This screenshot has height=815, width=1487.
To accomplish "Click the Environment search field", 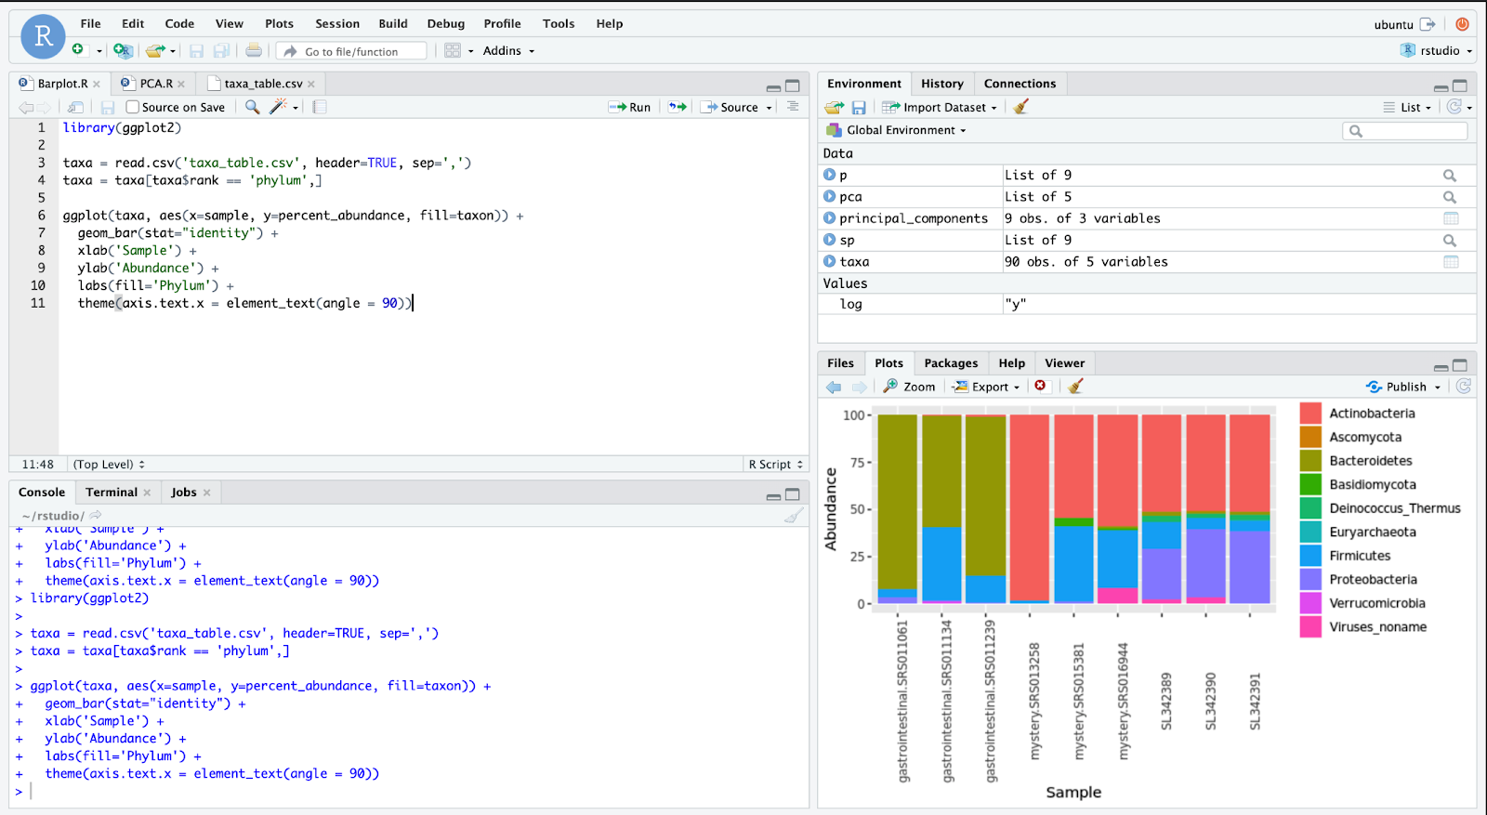I will (x=1405, y=131).
